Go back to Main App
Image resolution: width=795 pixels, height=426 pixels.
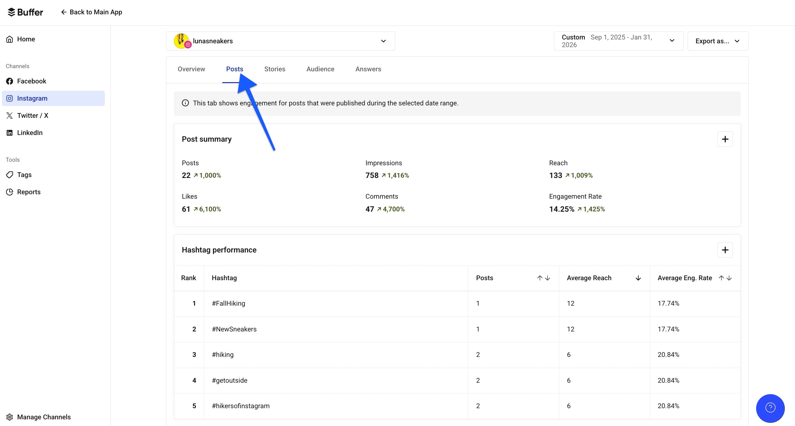pos(91,12)
